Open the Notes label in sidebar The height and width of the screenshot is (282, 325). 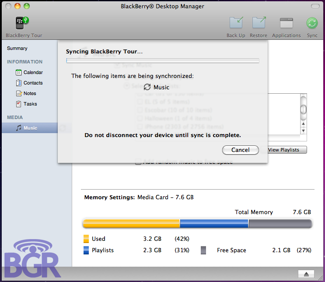30,93
